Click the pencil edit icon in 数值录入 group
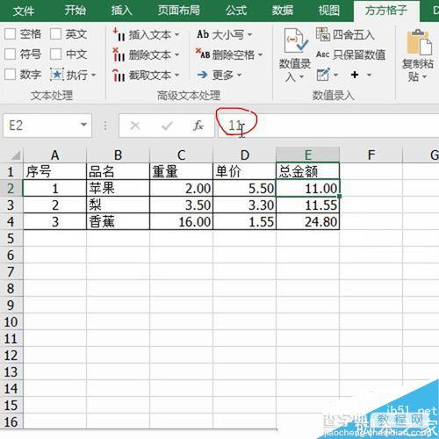This screenshot has height=439, width=439. (323, 75)
